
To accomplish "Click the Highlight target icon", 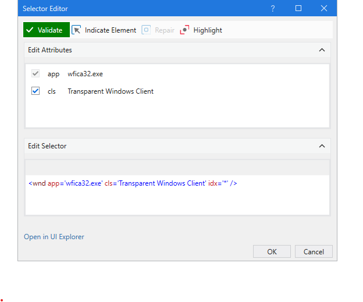I will [x=184, y=30].
